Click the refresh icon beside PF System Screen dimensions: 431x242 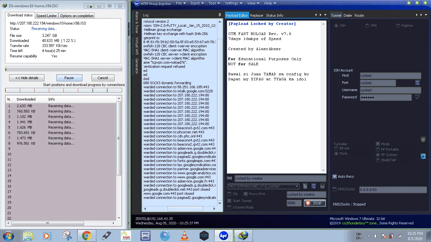pos(423,156)
